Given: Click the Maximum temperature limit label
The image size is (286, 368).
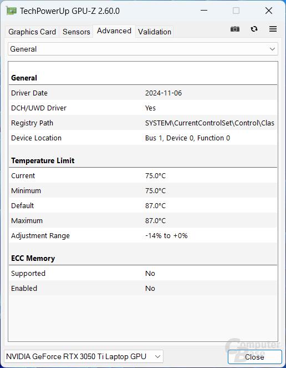Looking at the screenshot, I should (27, 220).
